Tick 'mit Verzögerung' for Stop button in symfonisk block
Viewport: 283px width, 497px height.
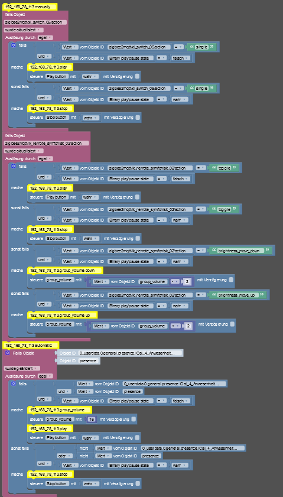[x=138, y=238]
